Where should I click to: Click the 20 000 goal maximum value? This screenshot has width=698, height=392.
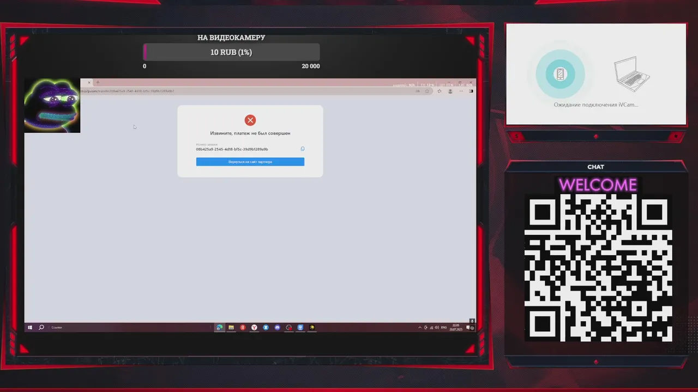click(x=311, y=66)
